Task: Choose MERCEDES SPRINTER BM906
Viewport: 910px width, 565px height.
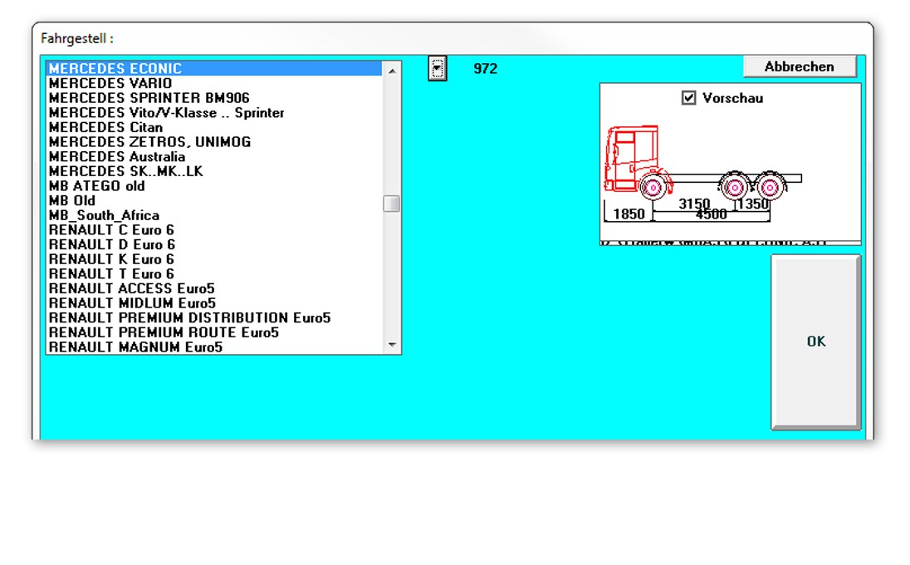Action: 214,98
